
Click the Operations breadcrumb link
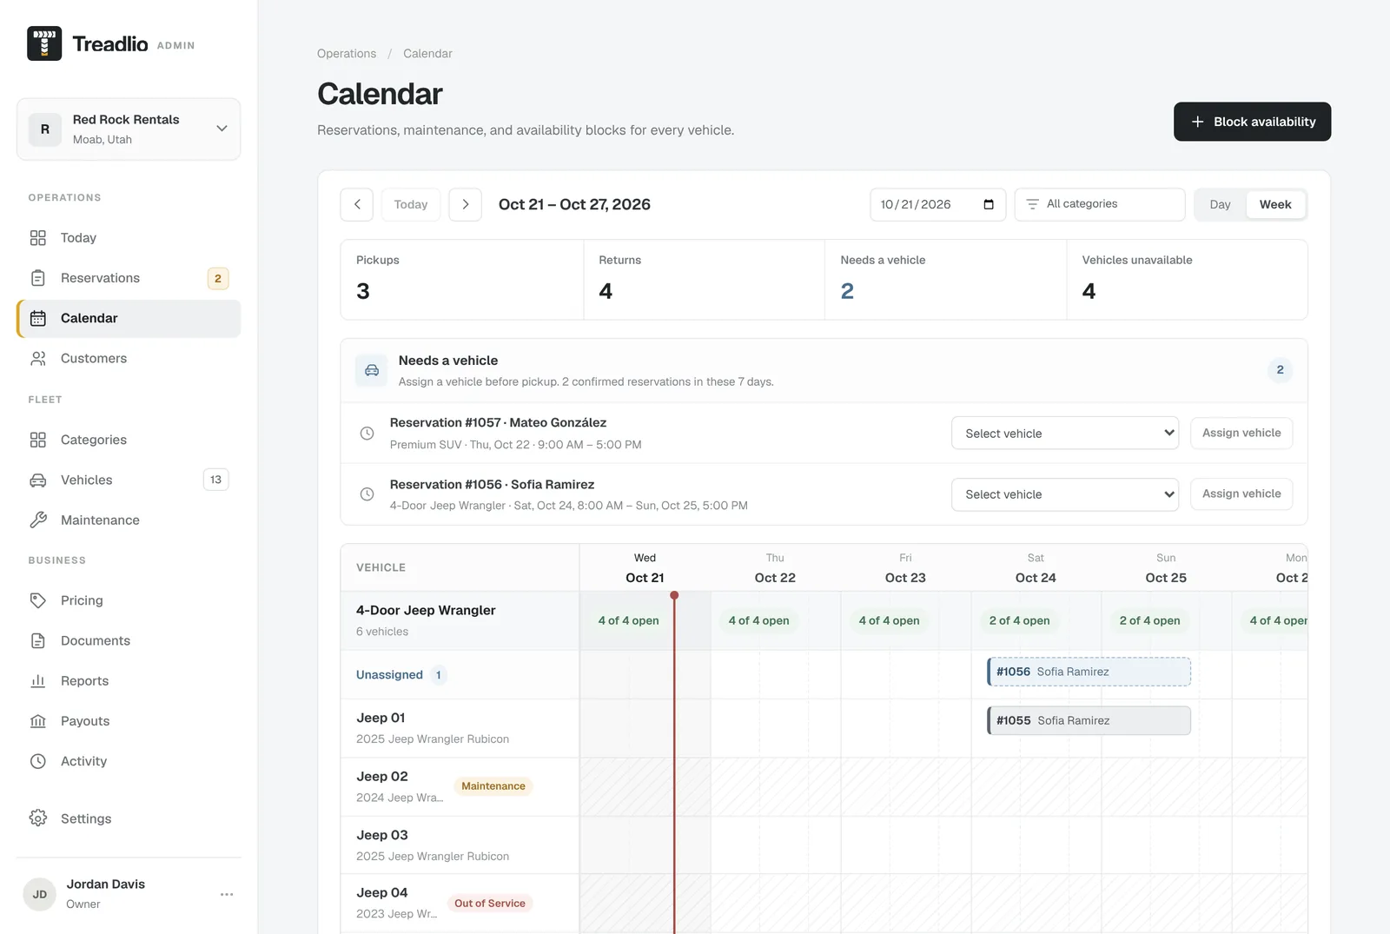(x=347, y=53)
